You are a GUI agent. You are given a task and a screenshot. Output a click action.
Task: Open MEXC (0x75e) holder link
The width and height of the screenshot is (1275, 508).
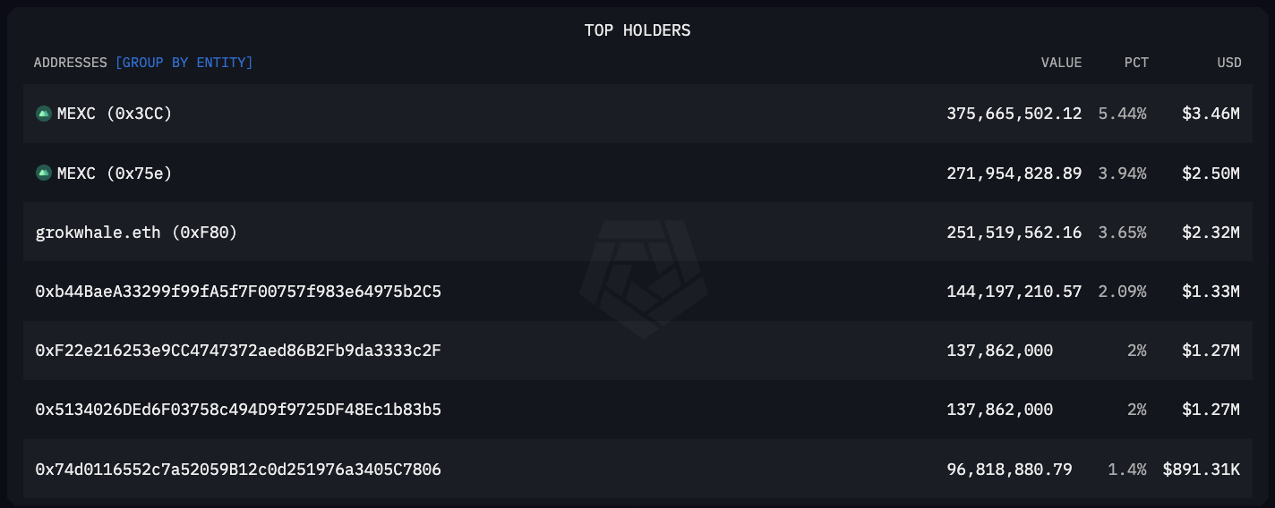[115, 173]
